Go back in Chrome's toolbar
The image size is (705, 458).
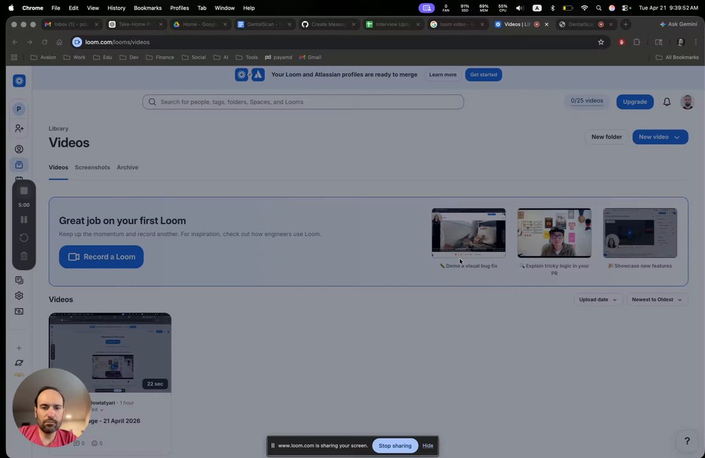tap(15, 42)
